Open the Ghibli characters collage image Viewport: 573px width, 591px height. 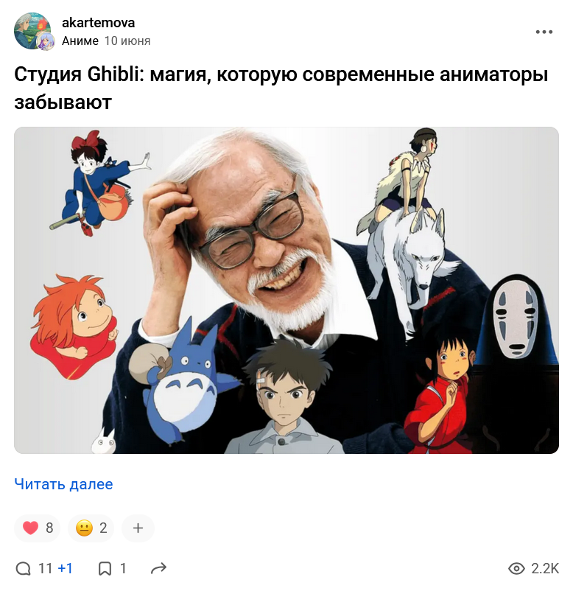286,290
